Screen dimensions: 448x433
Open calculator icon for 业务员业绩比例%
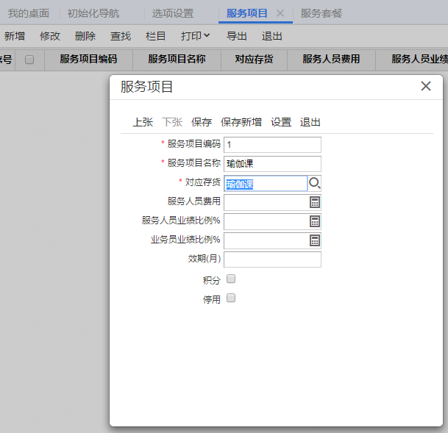315,240
